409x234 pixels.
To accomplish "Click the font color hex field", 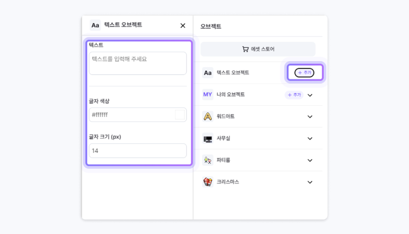I will pos(132,115).
